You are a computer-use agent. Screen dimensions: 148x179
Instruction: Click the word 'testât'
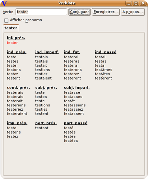tap(69, 101)
